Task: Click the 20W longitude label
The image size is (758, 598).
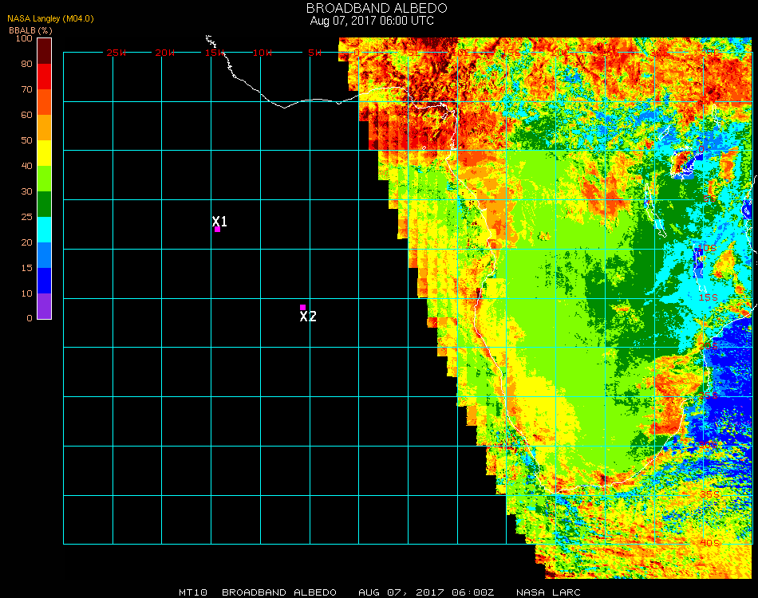Action: [x=165, y=53]
